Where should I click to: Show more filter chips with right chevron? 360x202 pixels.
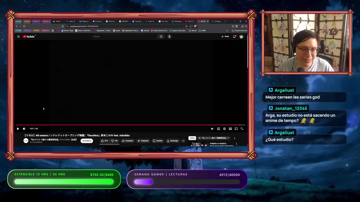pos(235,138)
